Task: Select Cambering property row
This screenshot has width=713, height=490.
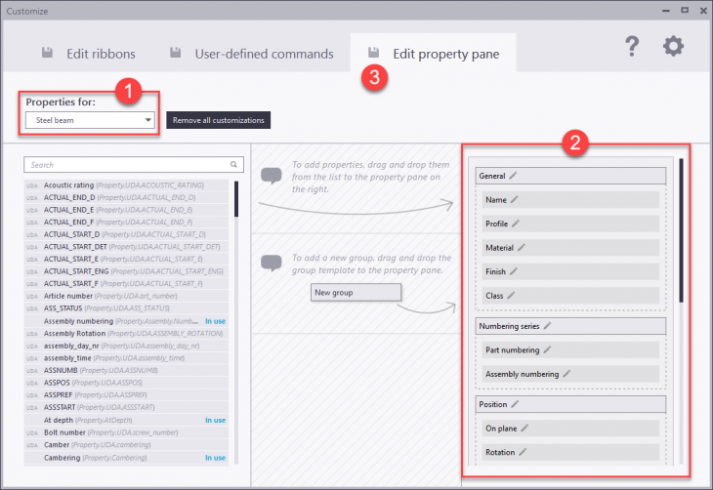Action: click(126, 458)
